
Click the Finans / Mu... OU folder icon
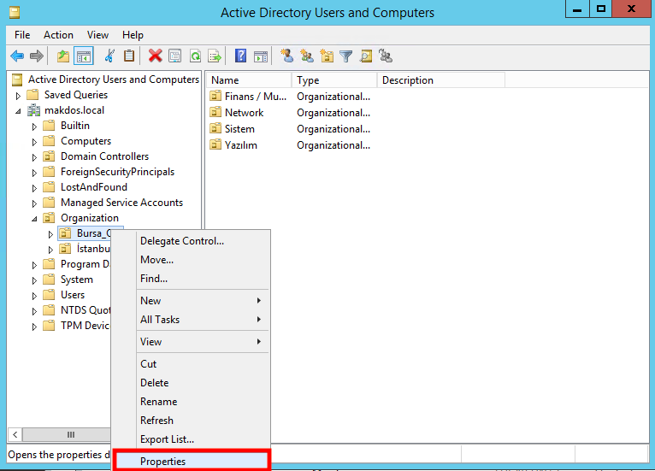(215, 97)
